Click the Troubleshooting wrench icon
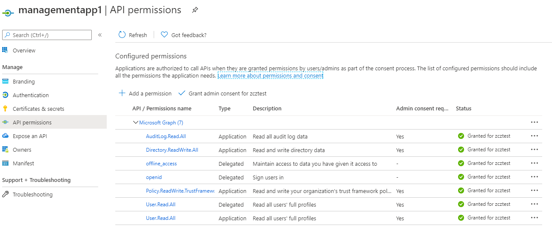The width and height of the screenshot is (552, 248). 5,194
